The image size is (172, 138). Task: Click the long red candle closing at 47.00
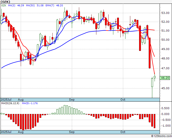click(150, 53)
